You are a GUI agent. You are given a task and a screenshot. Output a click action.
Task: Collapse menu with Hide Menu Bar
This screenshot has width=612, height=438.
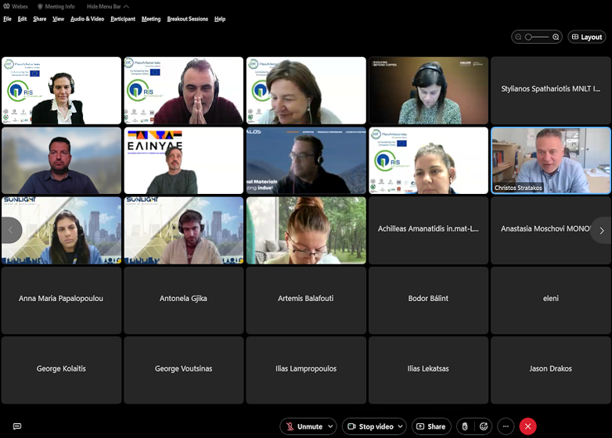[107, 6]
